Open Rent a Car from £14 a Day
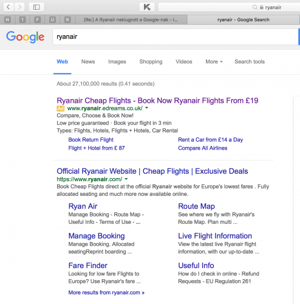The image size is (300, 304). [x=211, y=140]
